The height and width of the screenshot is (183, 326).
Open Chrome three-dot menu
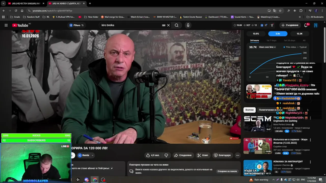tap(322, 11)
